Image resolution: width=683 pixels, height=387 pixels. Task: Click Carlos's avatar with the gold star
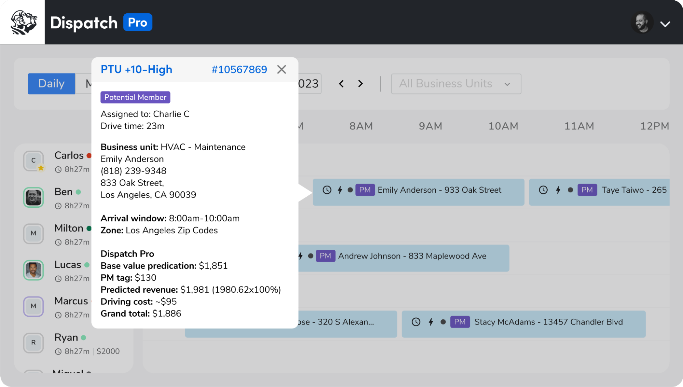(33, 161)
